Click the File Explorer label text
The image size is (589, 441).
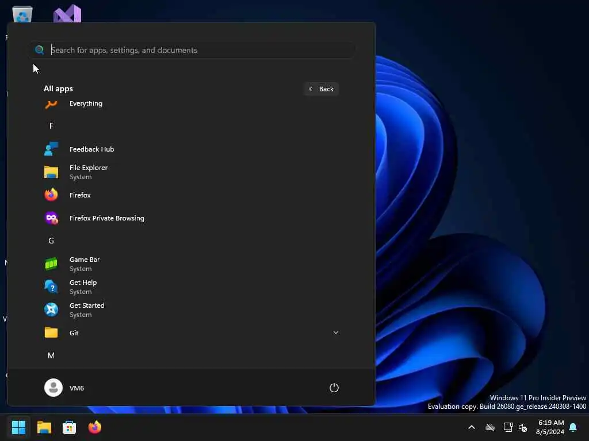pos(88,168)
